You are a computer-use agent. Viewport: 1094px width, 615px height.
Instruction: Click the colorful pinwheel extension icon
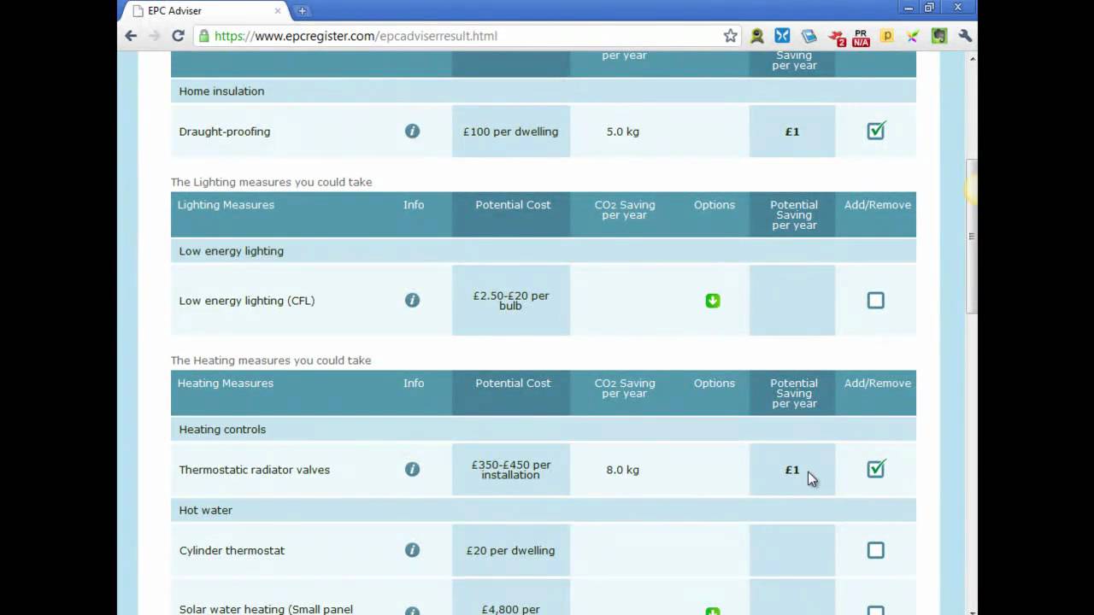pyautogui.click(x=913, y=36)
